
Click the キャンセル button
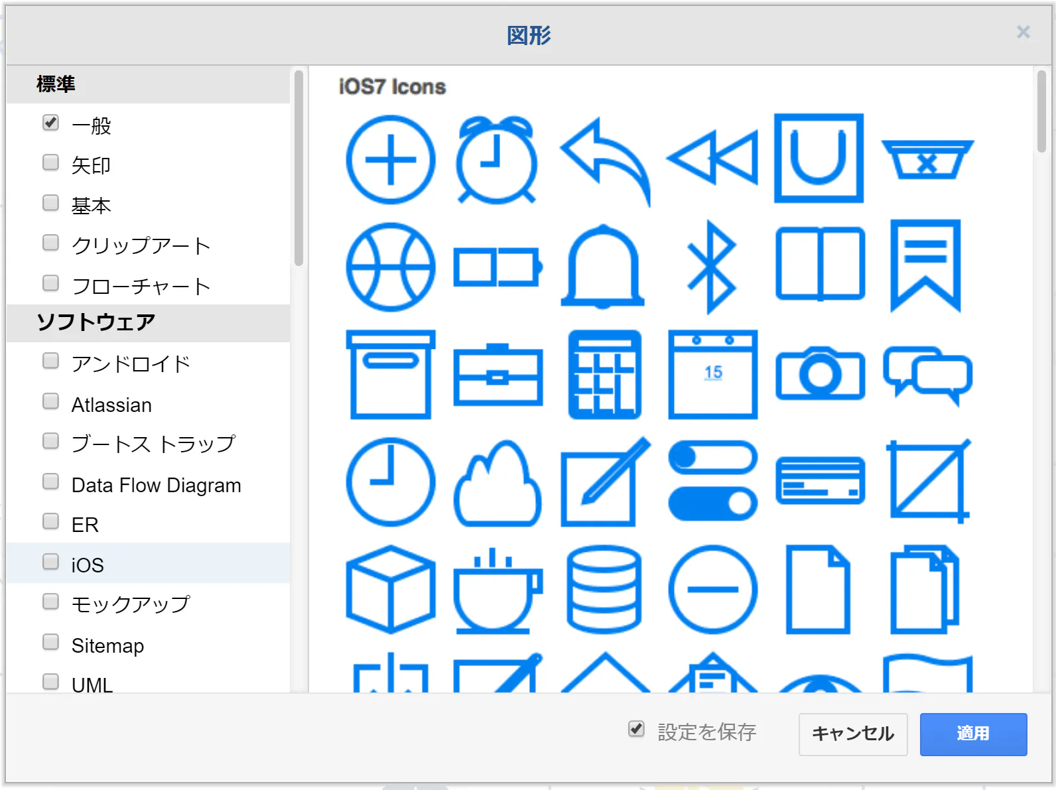tap(853, 734)
